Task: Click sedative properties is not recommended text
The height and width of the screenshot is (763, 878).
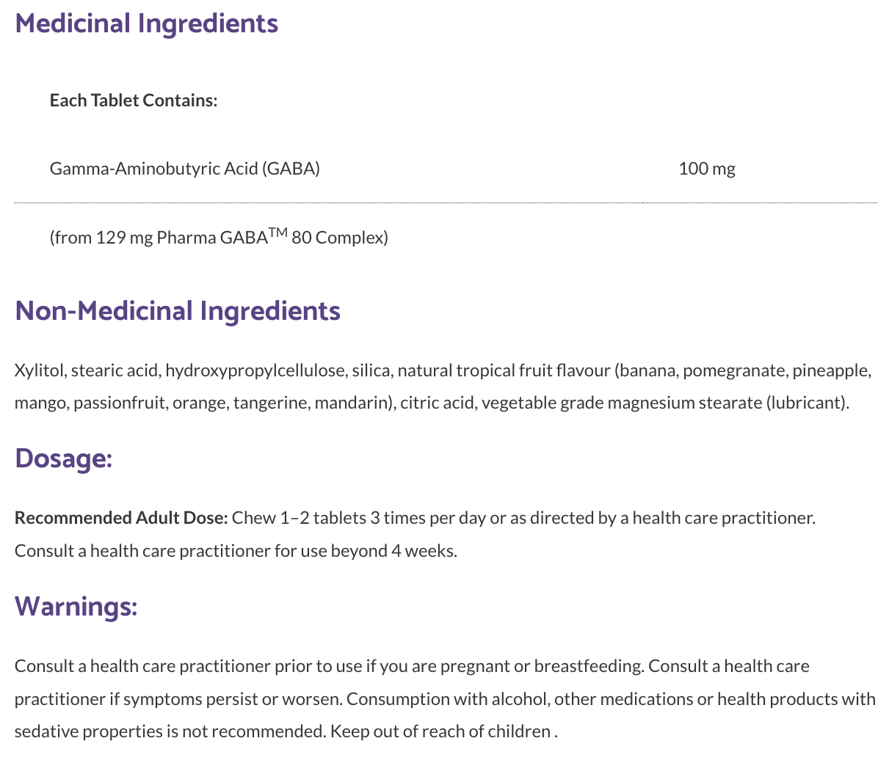Action: [x=170, y=731]
